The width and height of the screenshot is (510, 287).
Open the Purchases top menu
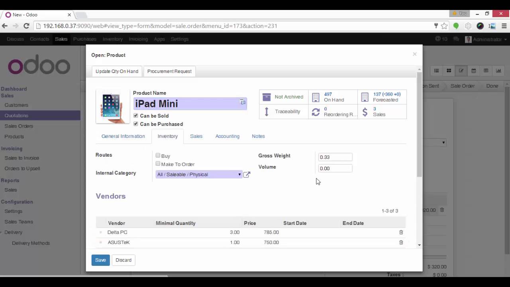point(85,39)
